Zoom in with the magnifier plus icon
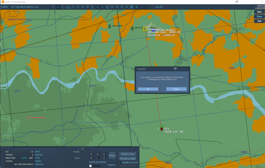Image resolution: width=265 pixels, height=168 pixels. tap(117, 7)
